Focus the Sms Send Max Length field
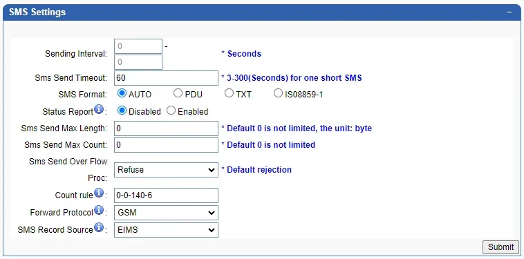 coord(166,128)
